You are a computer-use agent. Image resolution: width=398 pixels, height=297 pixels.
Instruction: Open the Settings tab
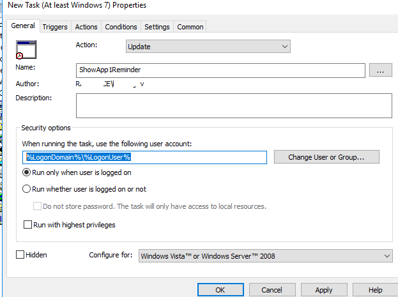(157, 27)
